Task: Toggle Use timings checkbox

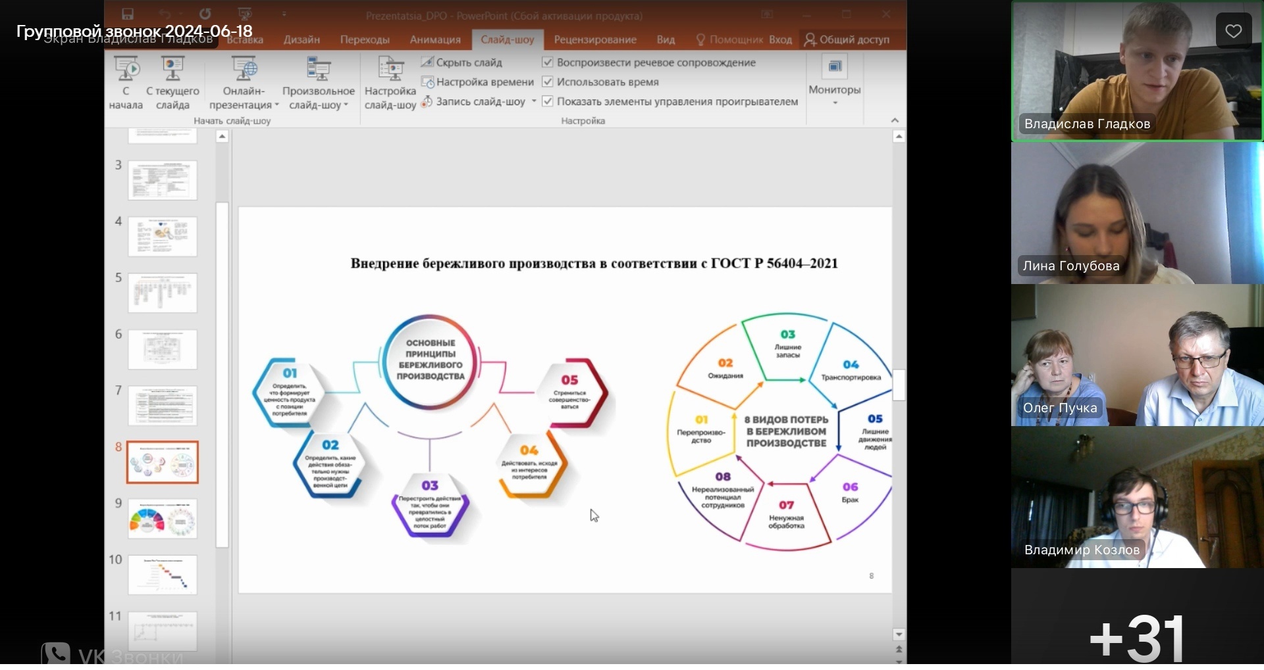Action: [x=547, y=82]
